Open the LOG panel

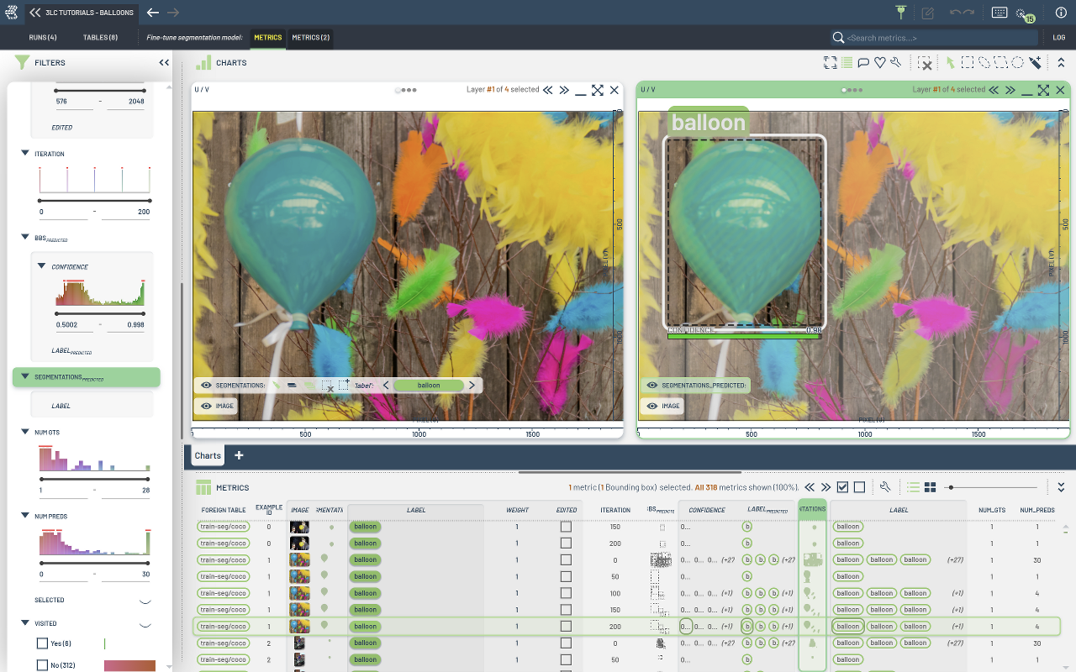(x=1059, y=38)
